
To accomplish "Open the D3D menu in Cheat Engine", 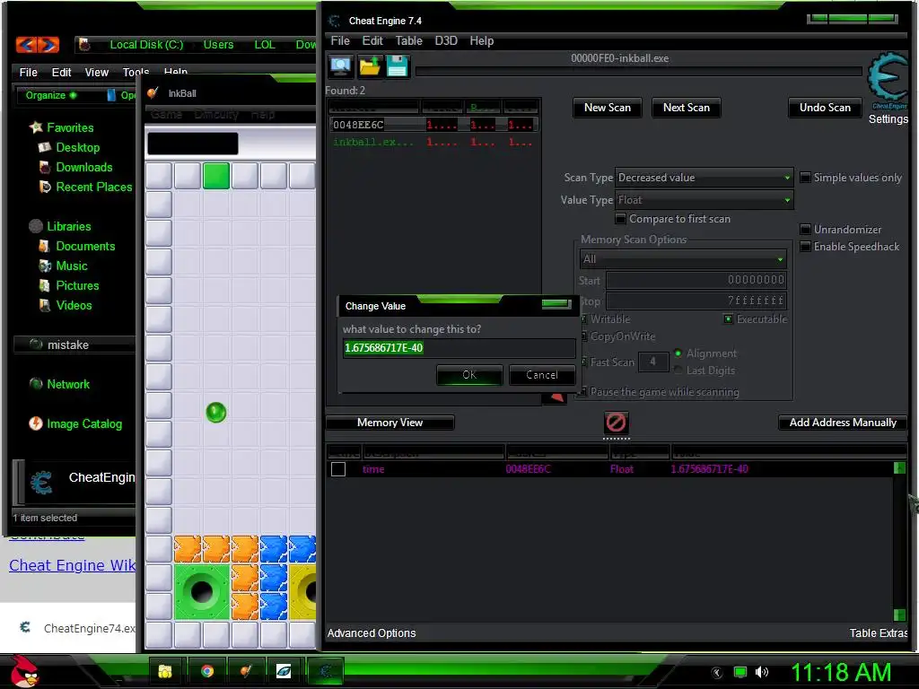I will (x=445, y=40).
